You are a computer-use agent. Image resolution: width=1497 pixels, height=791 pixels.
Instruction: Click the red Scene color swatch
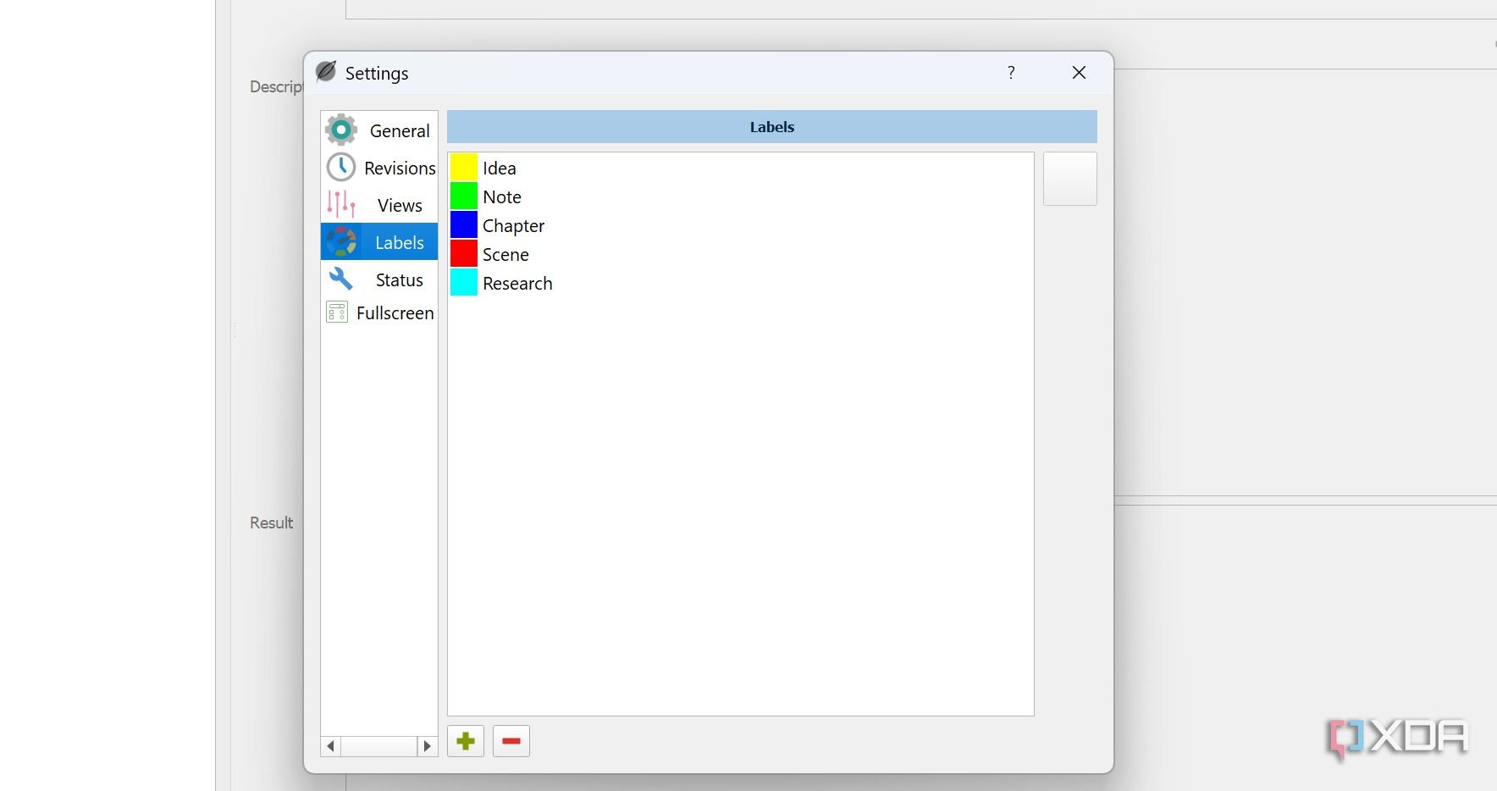click(464, 254)
